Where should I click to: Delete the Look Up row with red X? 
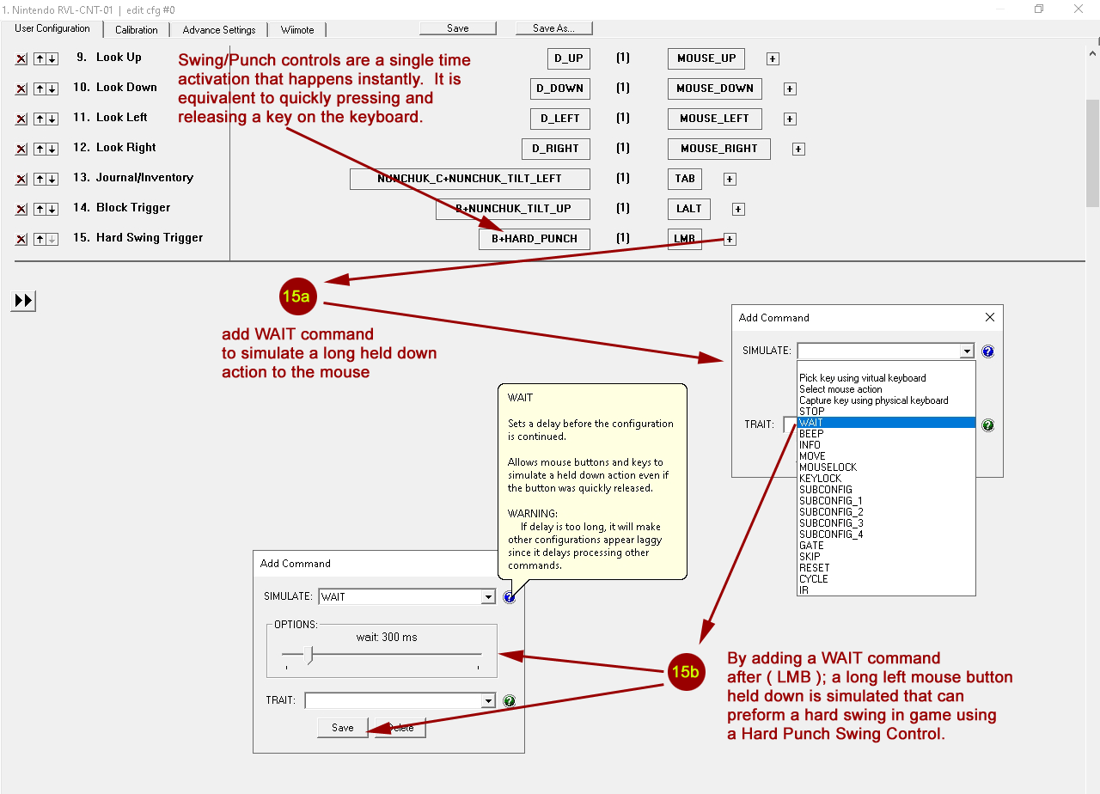click(x=21, y=59)
